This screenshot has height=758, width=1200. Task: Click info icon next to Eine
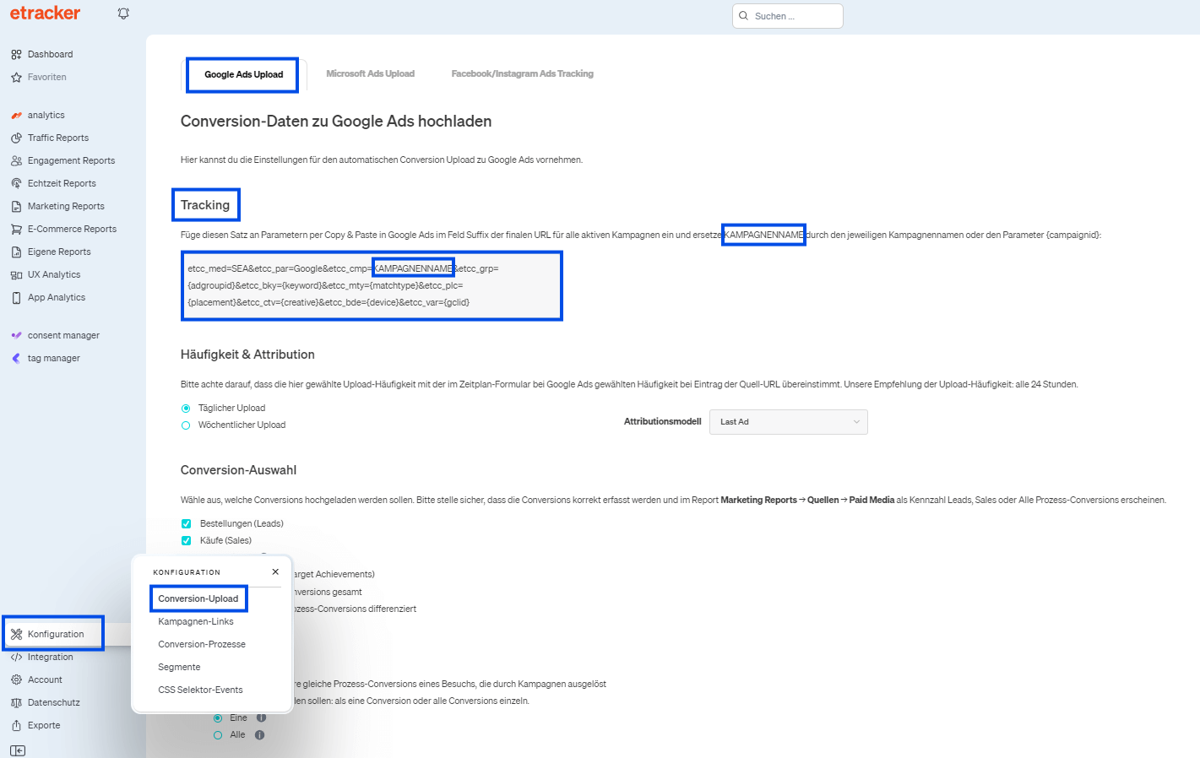(x=261, y=717)
